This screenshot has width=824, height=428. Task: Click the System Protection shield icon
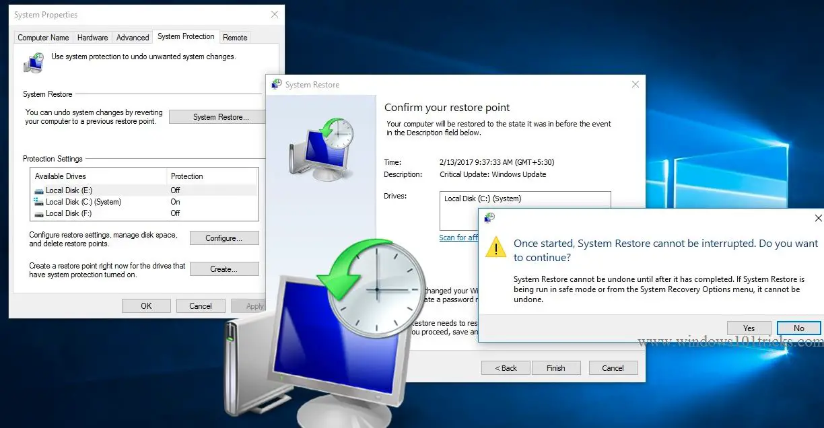coord(33,61)
